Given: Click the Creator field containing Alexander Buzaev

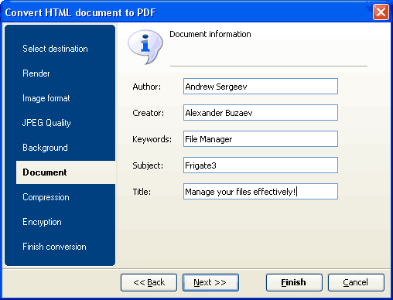Looking at the screenshot, I should click(261, 113).
